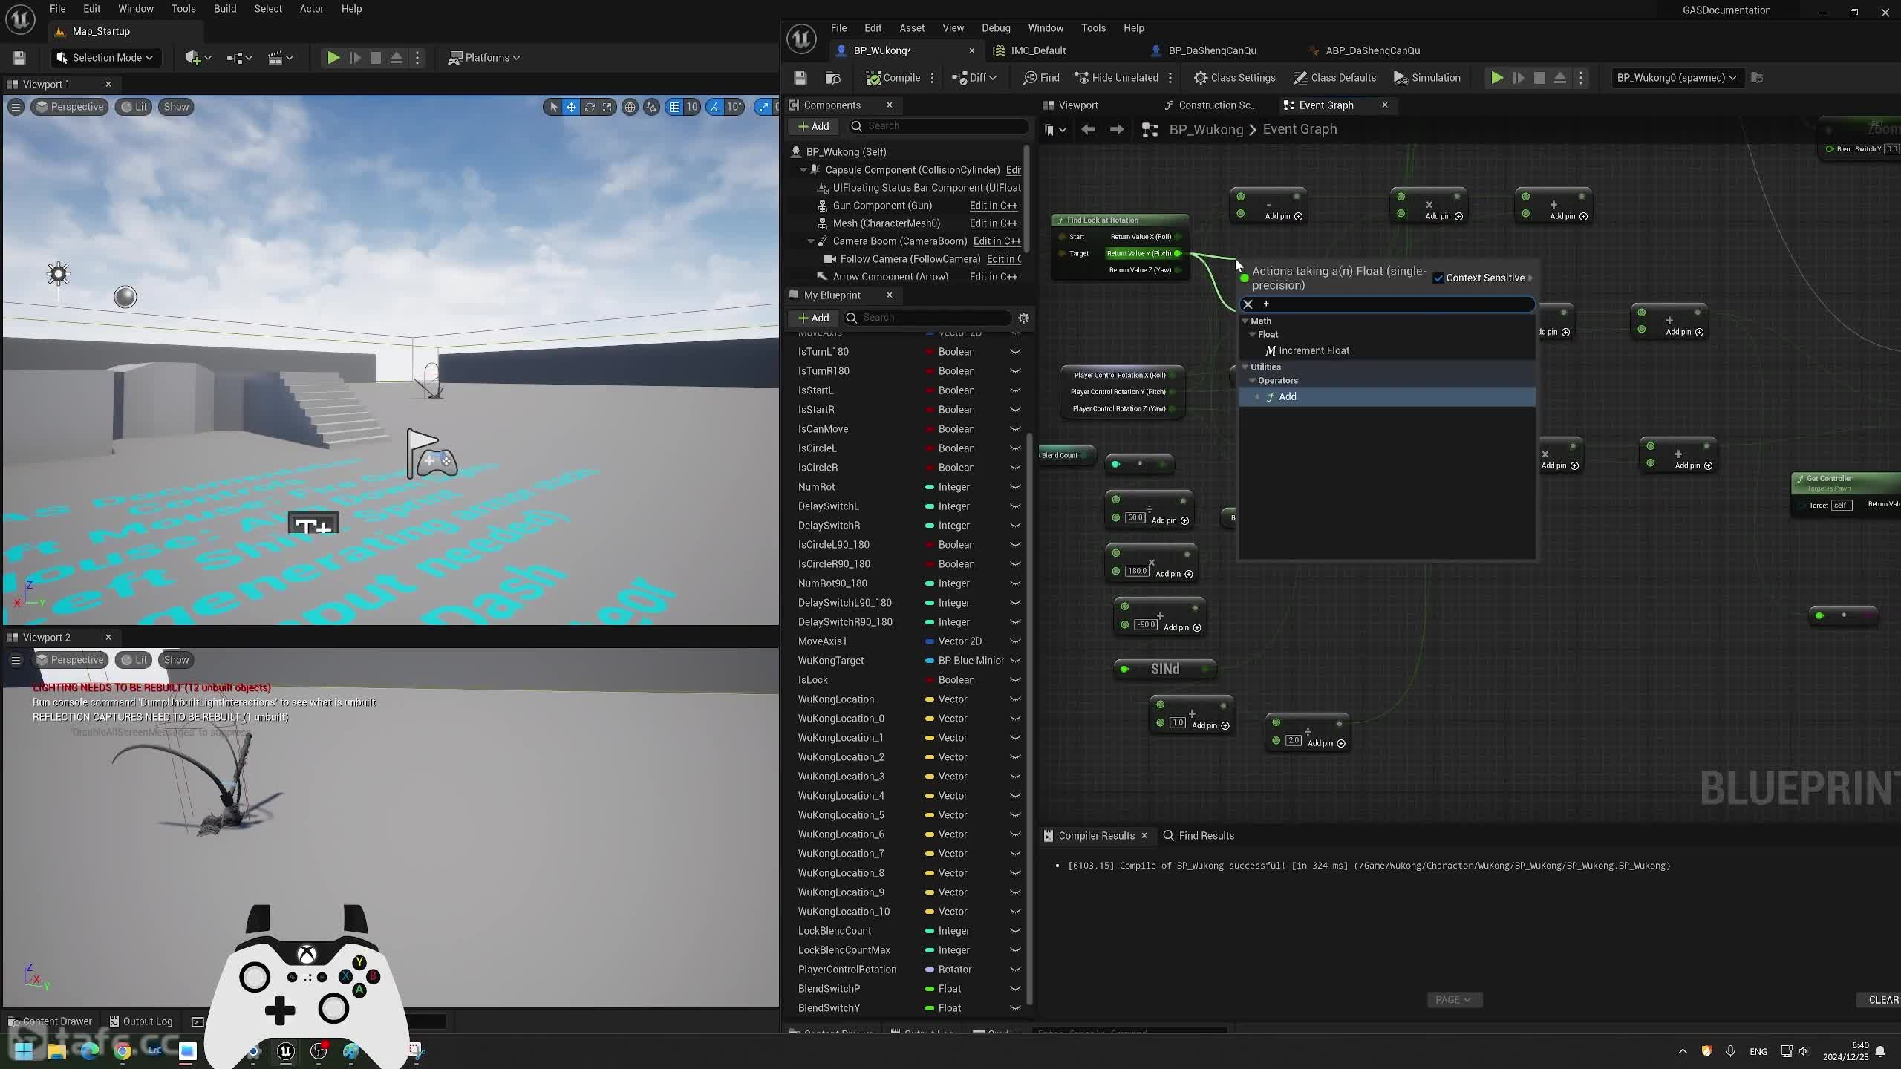Viewport: 1901px width, 1069px height.
Task: Toggle grid snapping in Viewport 1
Action: tap(674, 108)
